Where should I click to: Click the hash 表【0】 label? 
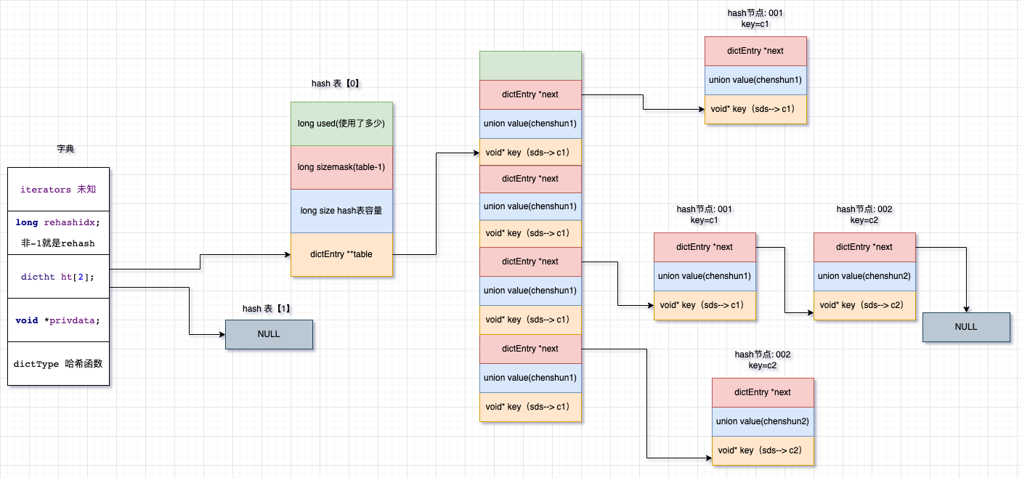[336, 84]
